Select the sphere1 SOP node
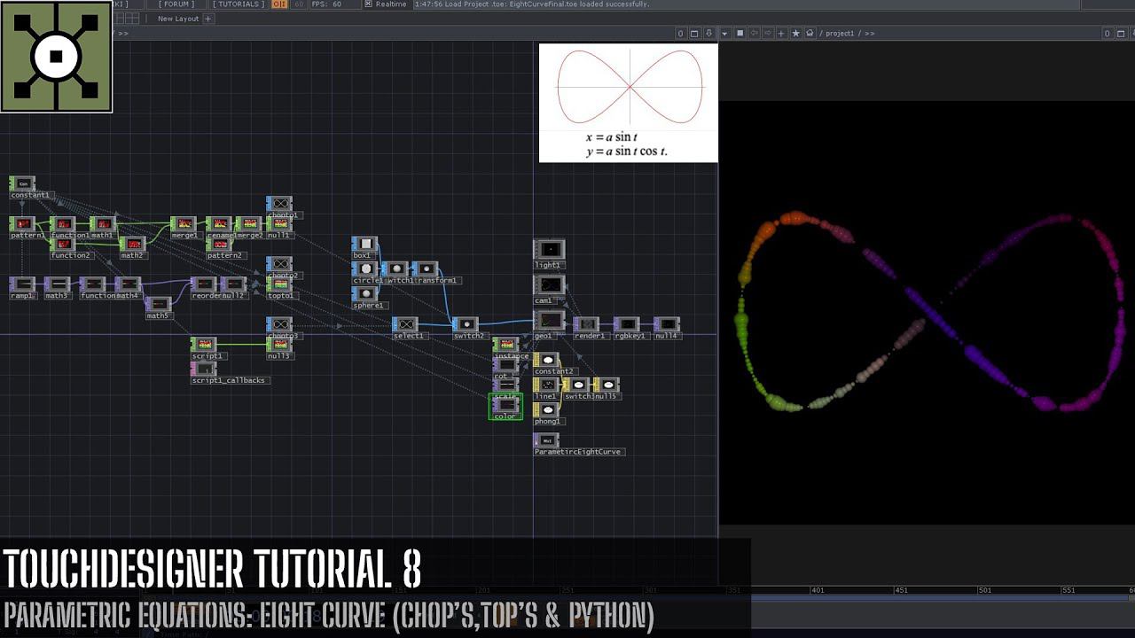The image size is (1135, 638). [364, 293]
